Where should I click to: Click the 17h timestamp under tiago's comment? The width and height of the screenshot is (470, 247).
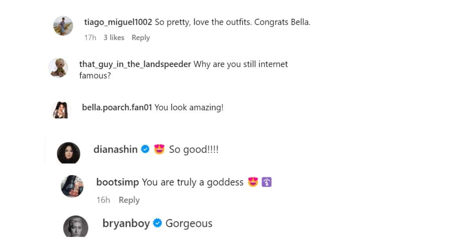(x=90, y=38)
